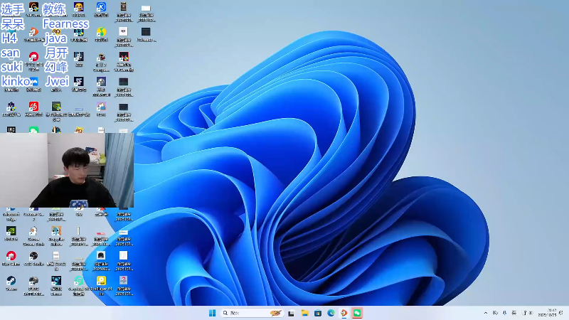Launch Microsoft Store from the taskbar

click(317, 313)
